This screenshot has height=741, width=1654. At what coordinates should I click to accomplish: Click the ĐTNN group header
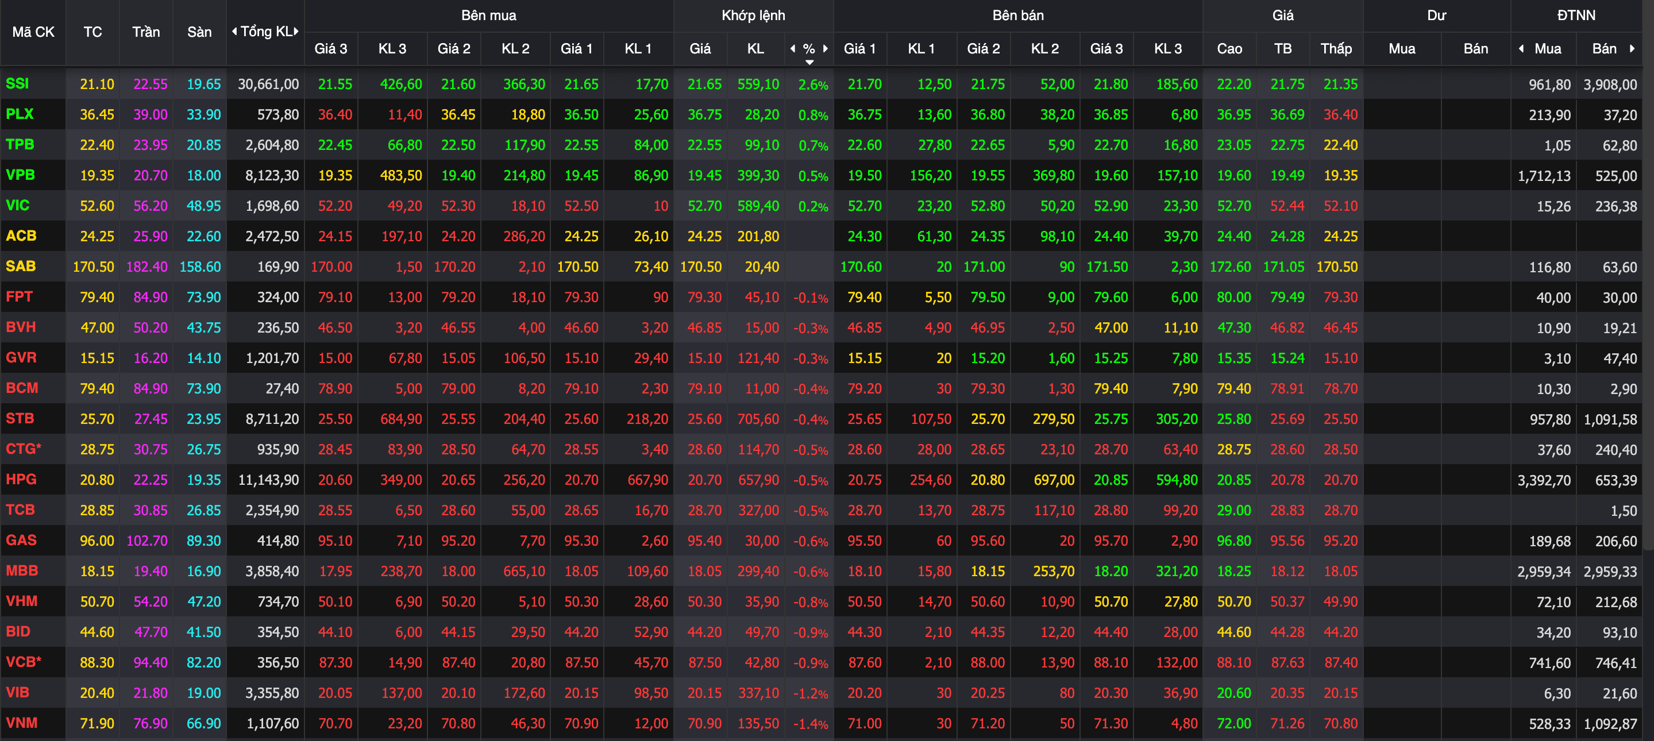pos(1576,16)
